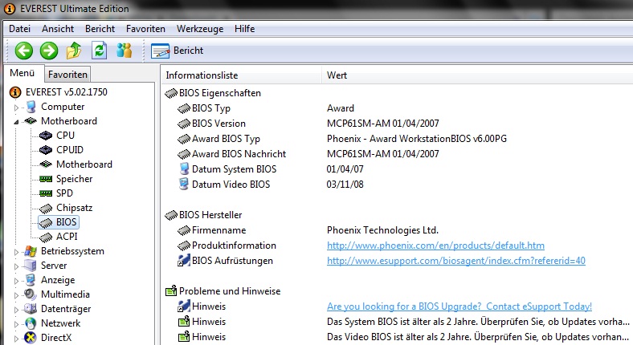
Task: Click the green Back arrow icon
Action: tap(24, 51)
